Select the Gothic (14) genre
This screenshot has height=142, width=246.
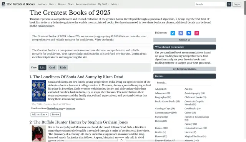click(161, 132)
